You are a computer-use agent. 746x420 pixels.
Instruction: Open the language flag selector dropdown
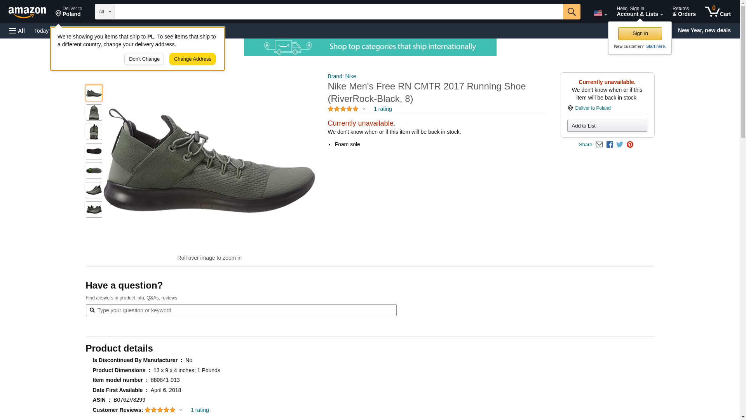tap(600, 14)
